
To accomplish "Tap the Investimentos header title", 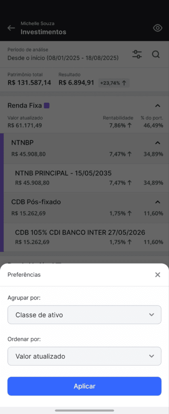I will click(x=44, y=32).
